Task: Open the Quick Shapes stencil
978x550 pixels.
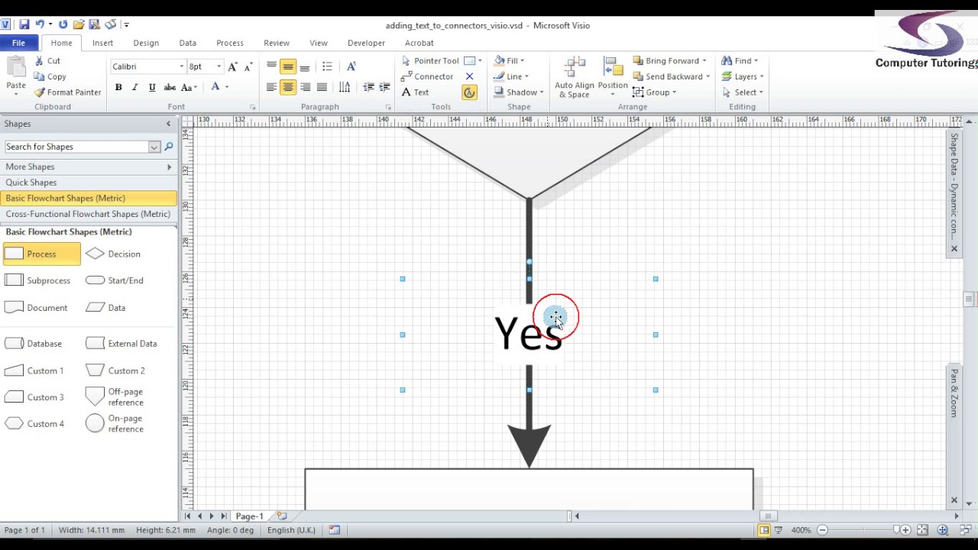Action: [x=89, y=183]
